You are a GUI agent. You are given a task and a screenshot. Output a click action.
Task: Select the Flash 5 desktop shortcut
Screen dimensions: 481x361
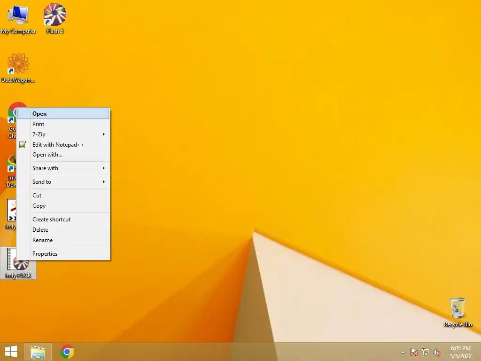click(x=55, y=18)
